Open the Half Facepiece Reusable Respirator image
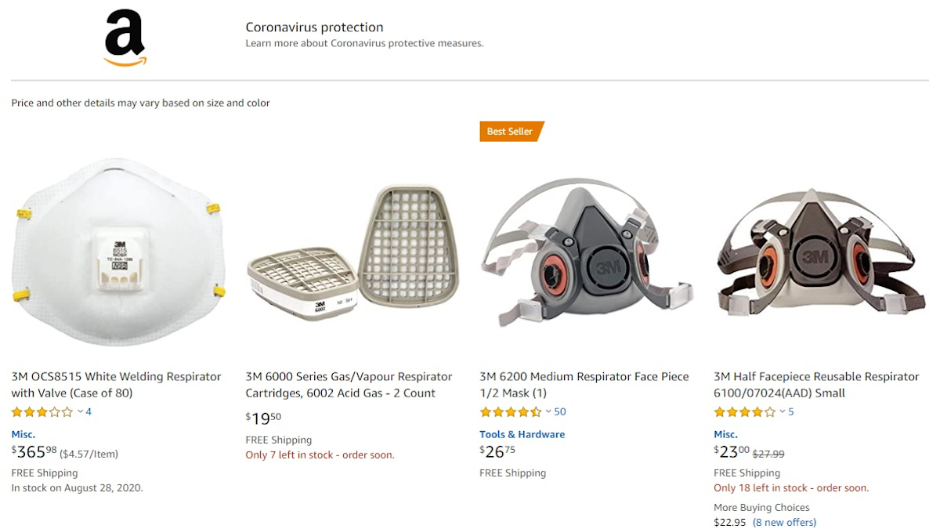Viewport: 940px width, 529px height. [820, 251]
